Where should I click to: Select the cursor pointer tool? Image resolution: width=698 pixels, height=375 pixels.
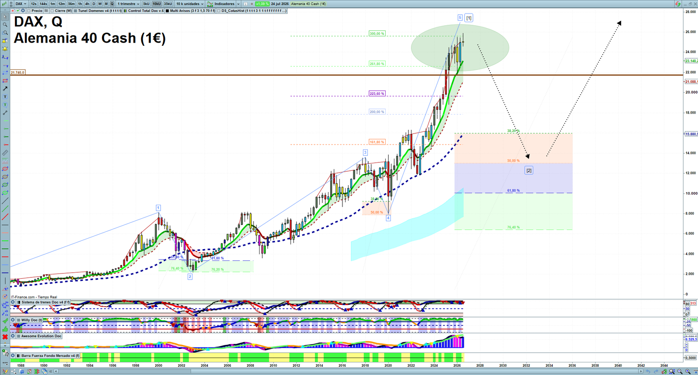(5, 17)
